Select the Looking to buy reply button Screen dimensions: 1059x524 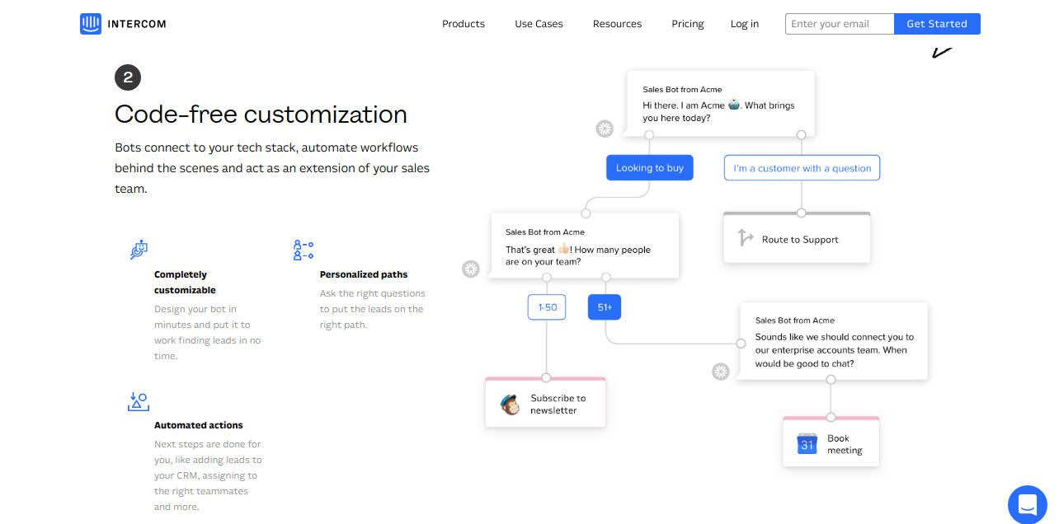[x=650, y=168]
